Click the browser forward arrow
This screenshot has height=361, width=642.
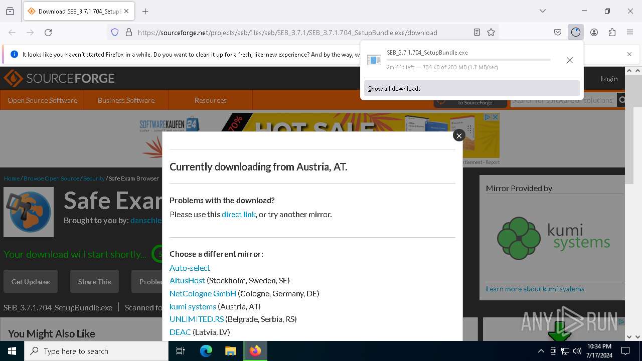coord(30,32)
